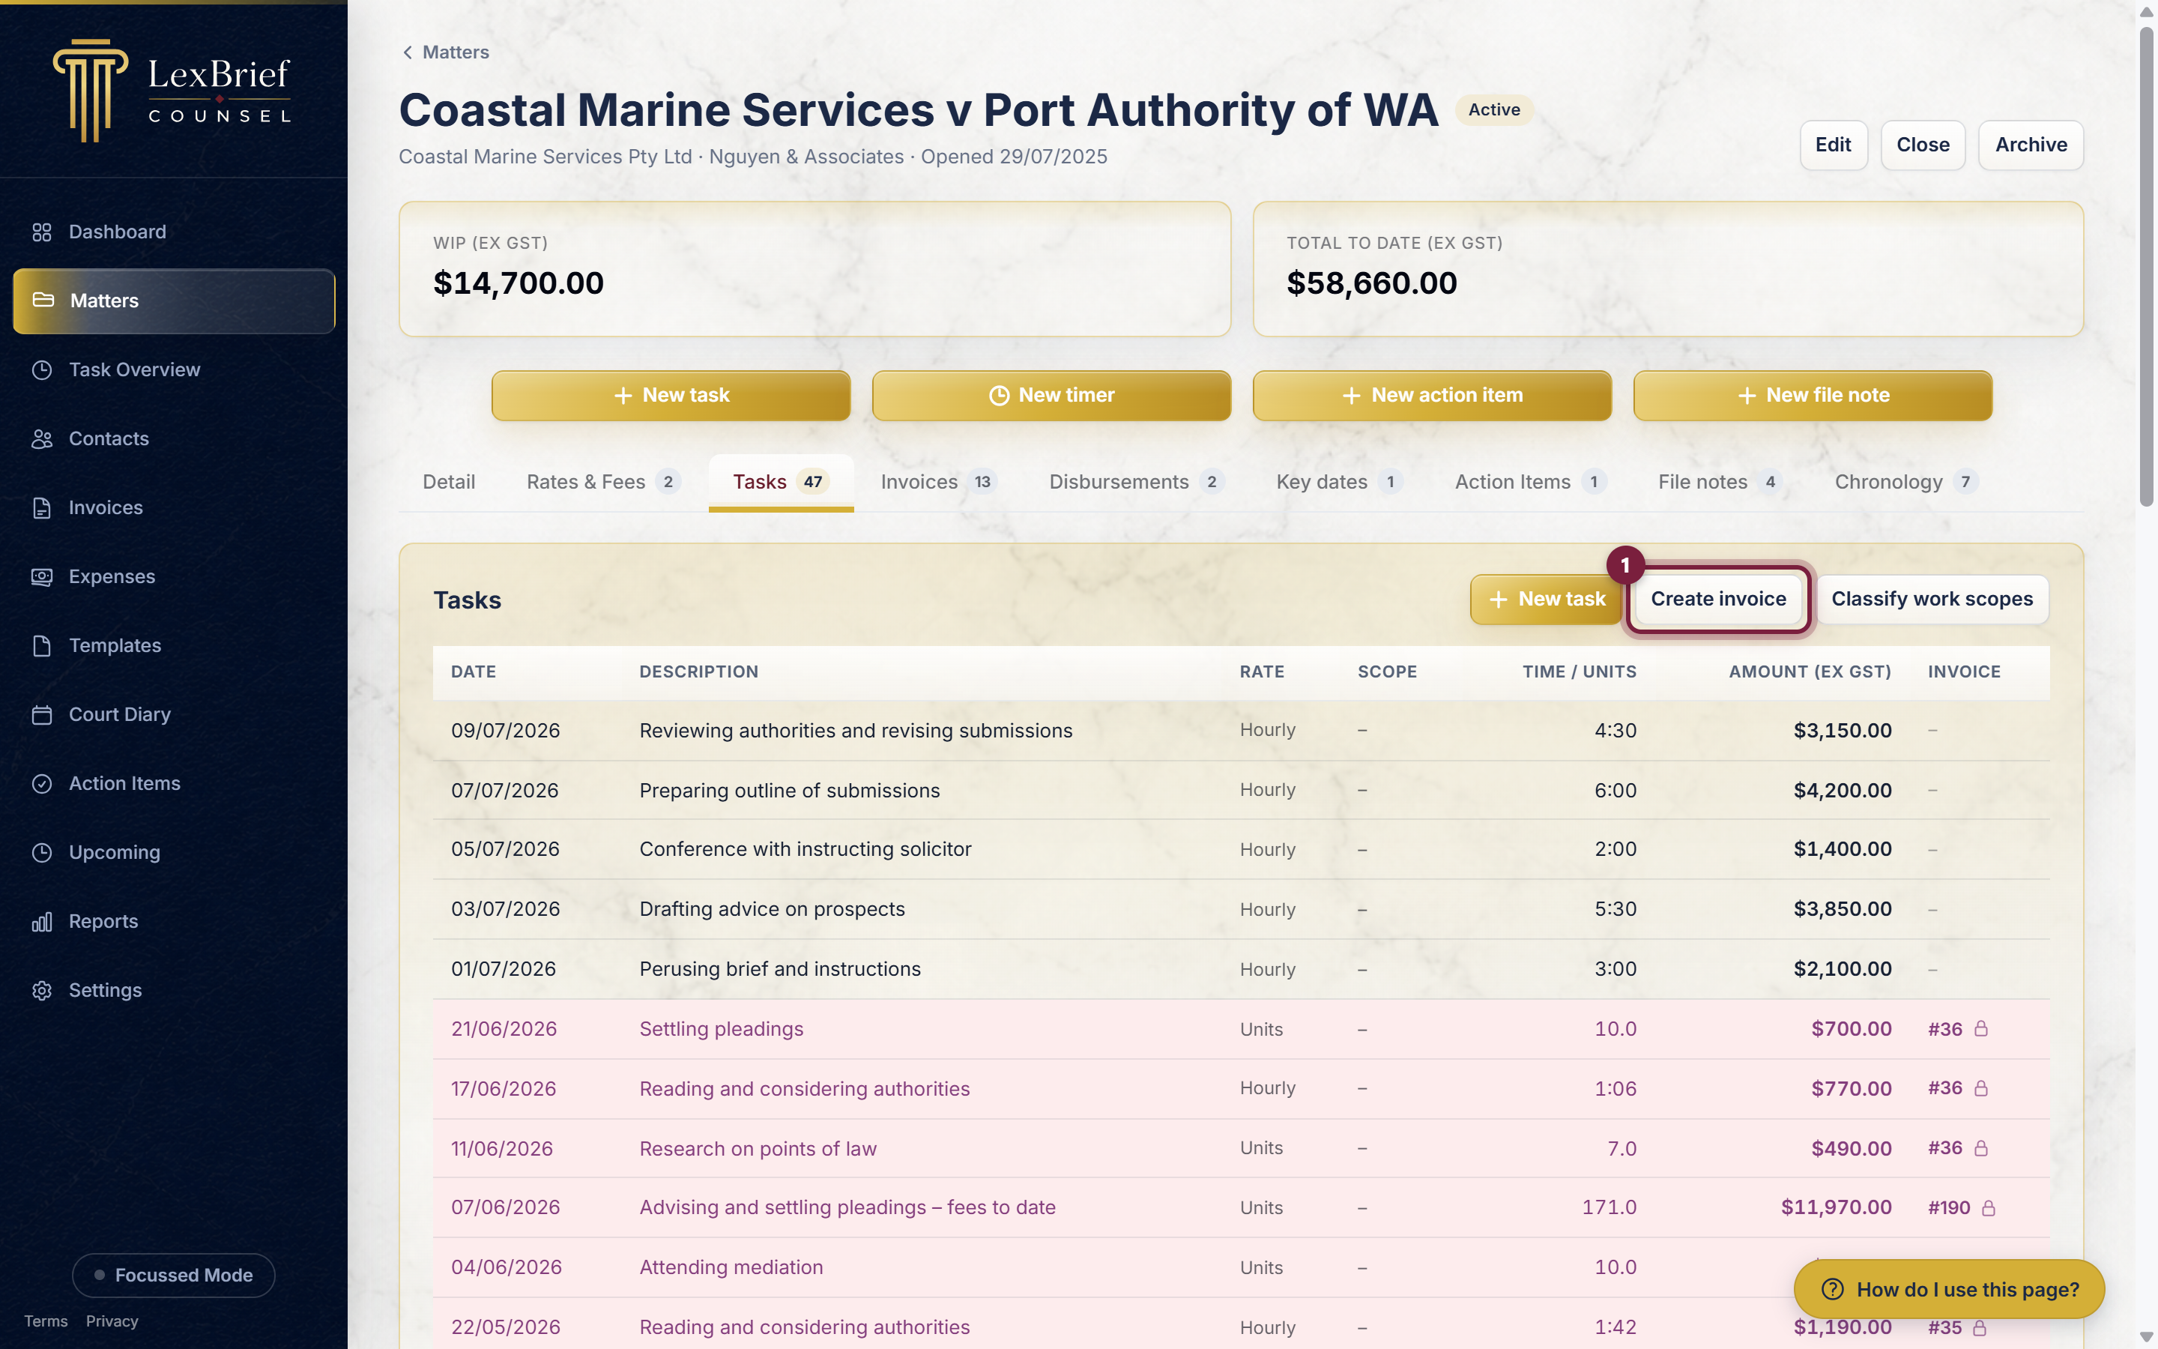Switch to the Invoices tab
2158x1349 pixels.
tap(938, 482)
